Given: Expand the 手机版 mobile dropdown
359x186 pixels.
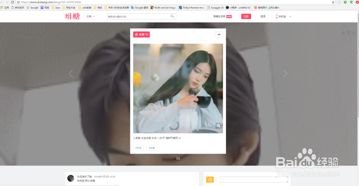Looking at the screenshot, I should coord(284,16).
